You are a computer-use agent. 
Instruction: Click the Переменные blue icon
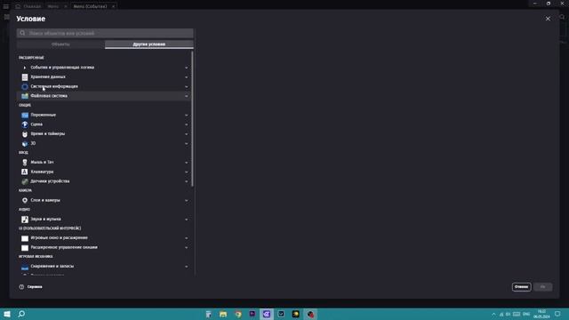click(x=25, y=115)
